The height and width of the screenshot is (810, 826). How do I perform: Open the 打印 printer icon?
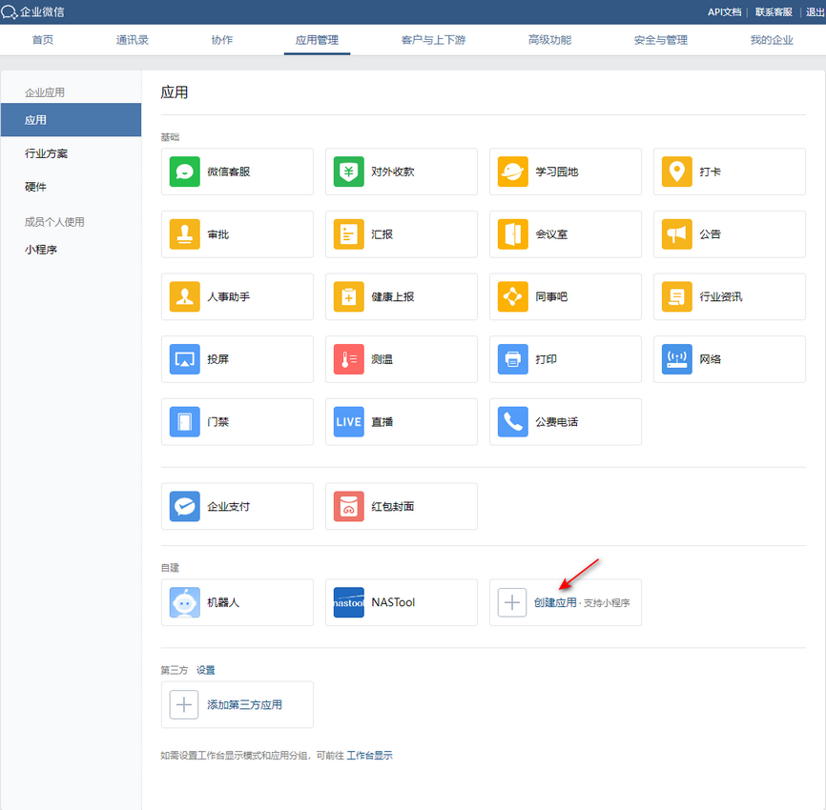[x=512, y=359]
